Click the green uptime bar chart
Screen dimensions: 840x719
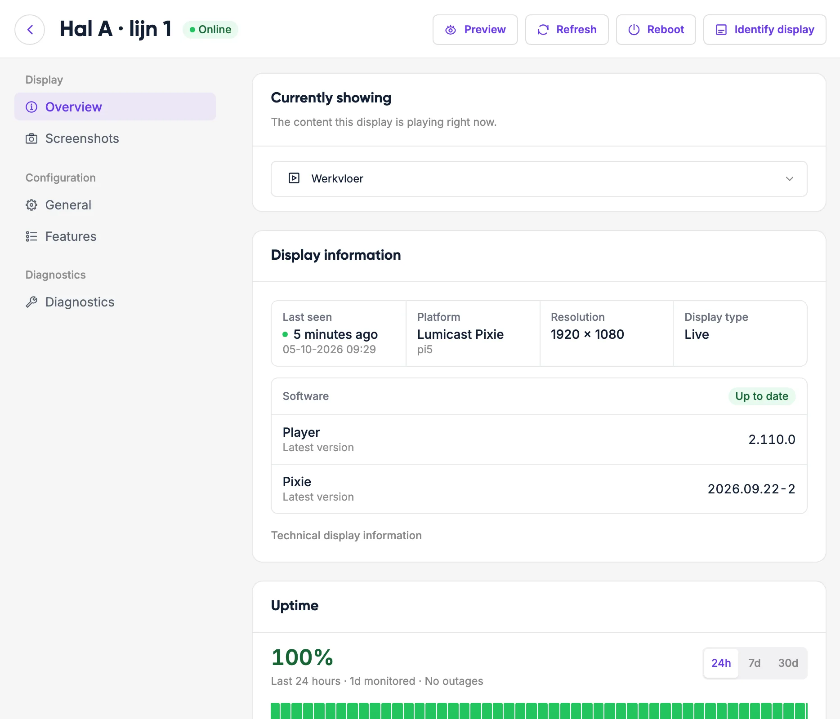539,711
